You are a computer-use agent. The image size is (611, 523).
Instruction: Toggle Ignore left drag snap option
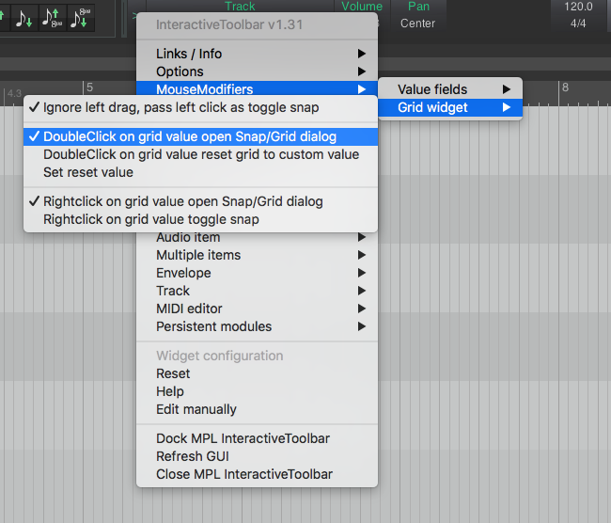click(x=180, y=107)
